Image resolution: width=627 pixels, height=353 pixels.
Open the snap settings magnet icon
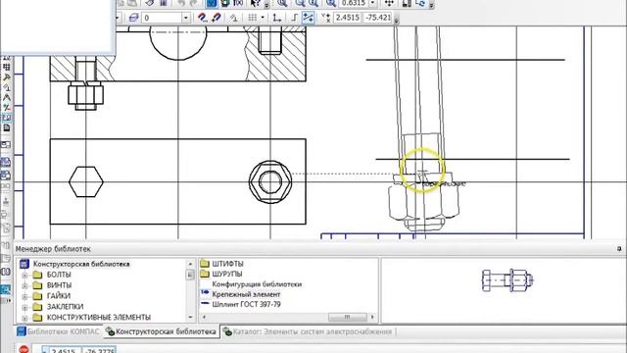pos(203,18)
